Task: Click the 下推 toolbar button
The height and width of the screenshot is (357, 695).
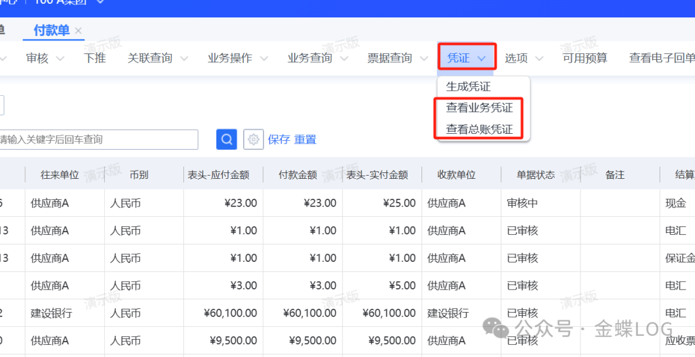Action: point(95,58)
